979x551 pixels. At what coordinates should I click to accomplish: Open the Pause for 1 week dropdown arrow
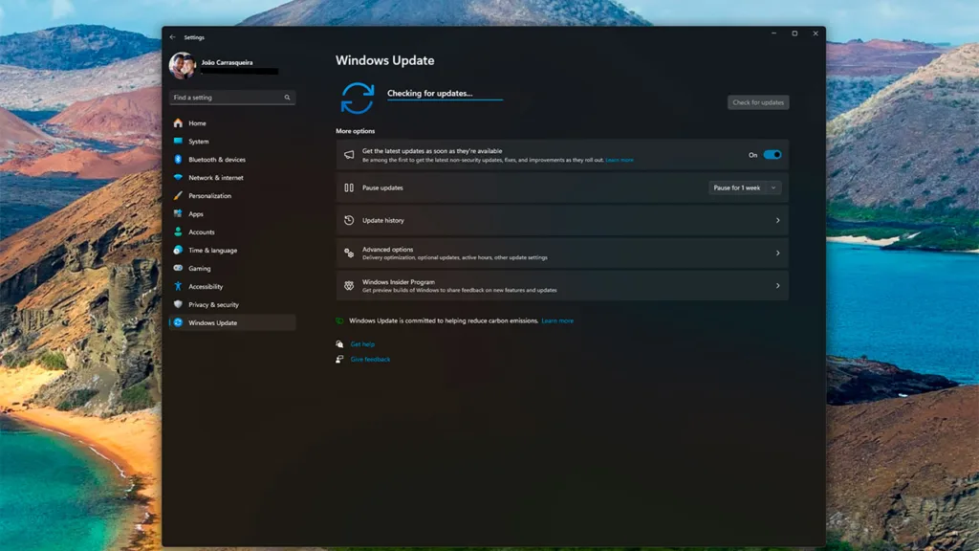click(x=773, y=187)
